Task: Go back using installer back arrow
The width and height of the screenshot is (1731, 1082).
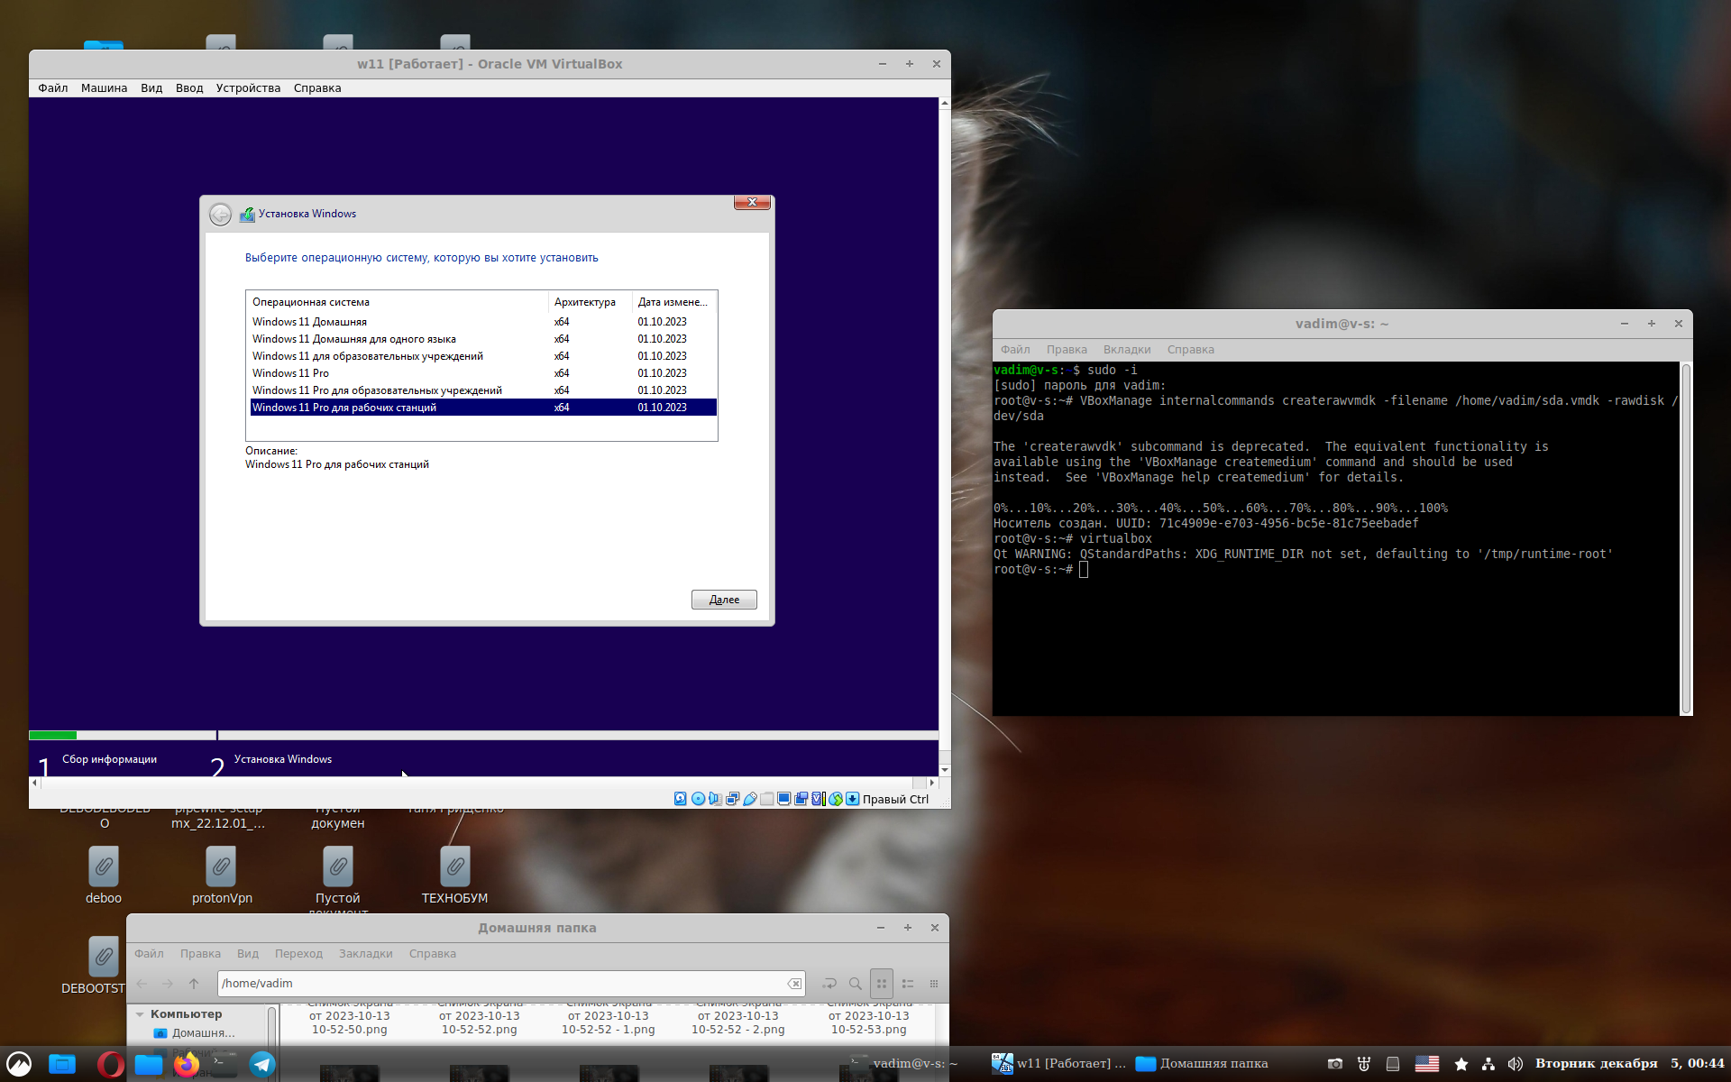Action: point(220,215)
